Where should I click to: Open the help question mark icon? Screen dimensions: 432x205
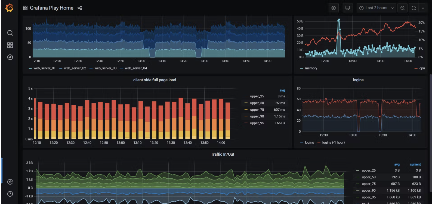pos(10,194)
